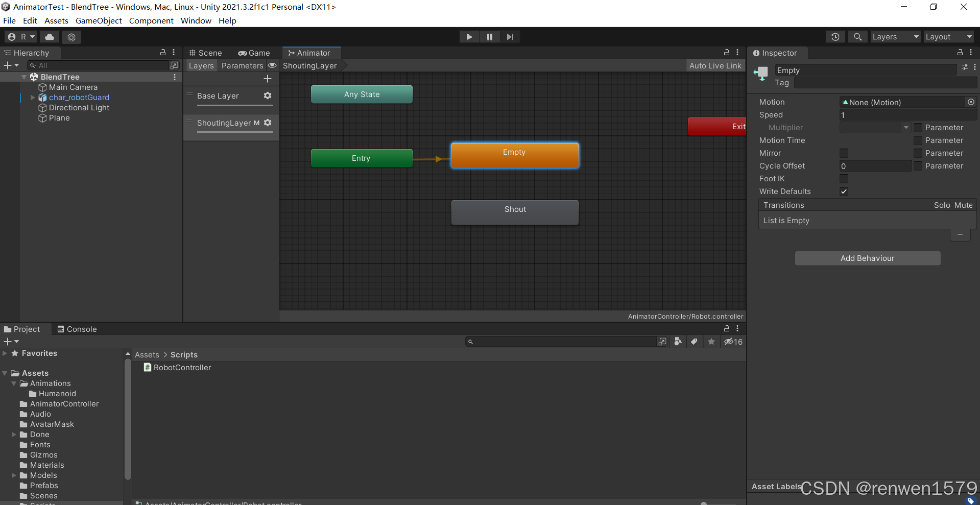Open the Inspector preset selector icon
The width and height of the screenshot is (980, 505).
pyautogui.click(x=964, y=67)
